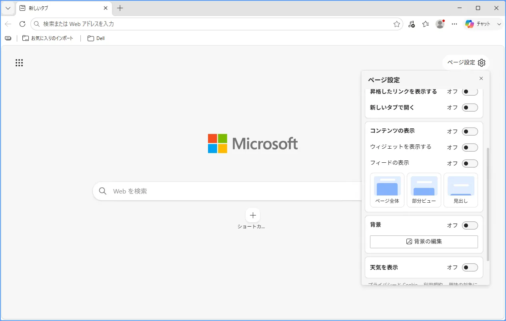Minimize the browser window
The image size is (506, 321).
pyautogui.click(x=460, y=8)
